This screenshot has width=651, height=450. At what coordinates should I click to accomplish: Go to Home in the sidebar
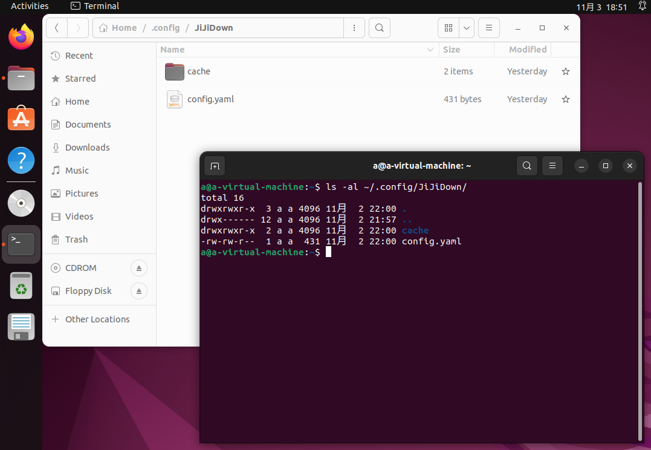point(99,102)
